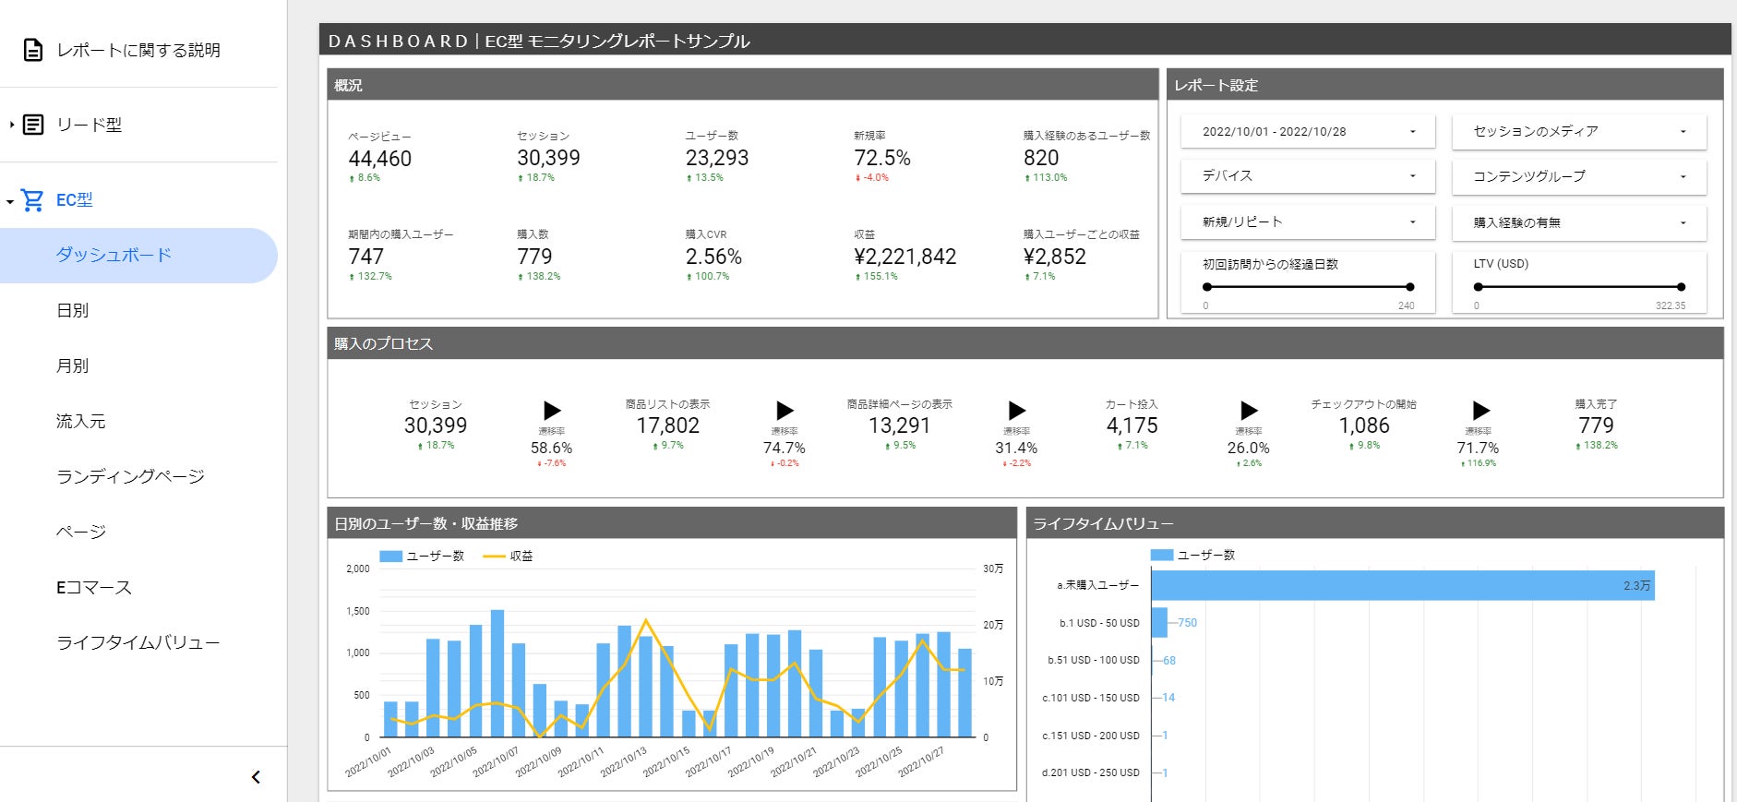Screen dimensions: 1737x802
Task: Click the blue ユーザー数 legend square in daily chart
Action: (390, 556)
